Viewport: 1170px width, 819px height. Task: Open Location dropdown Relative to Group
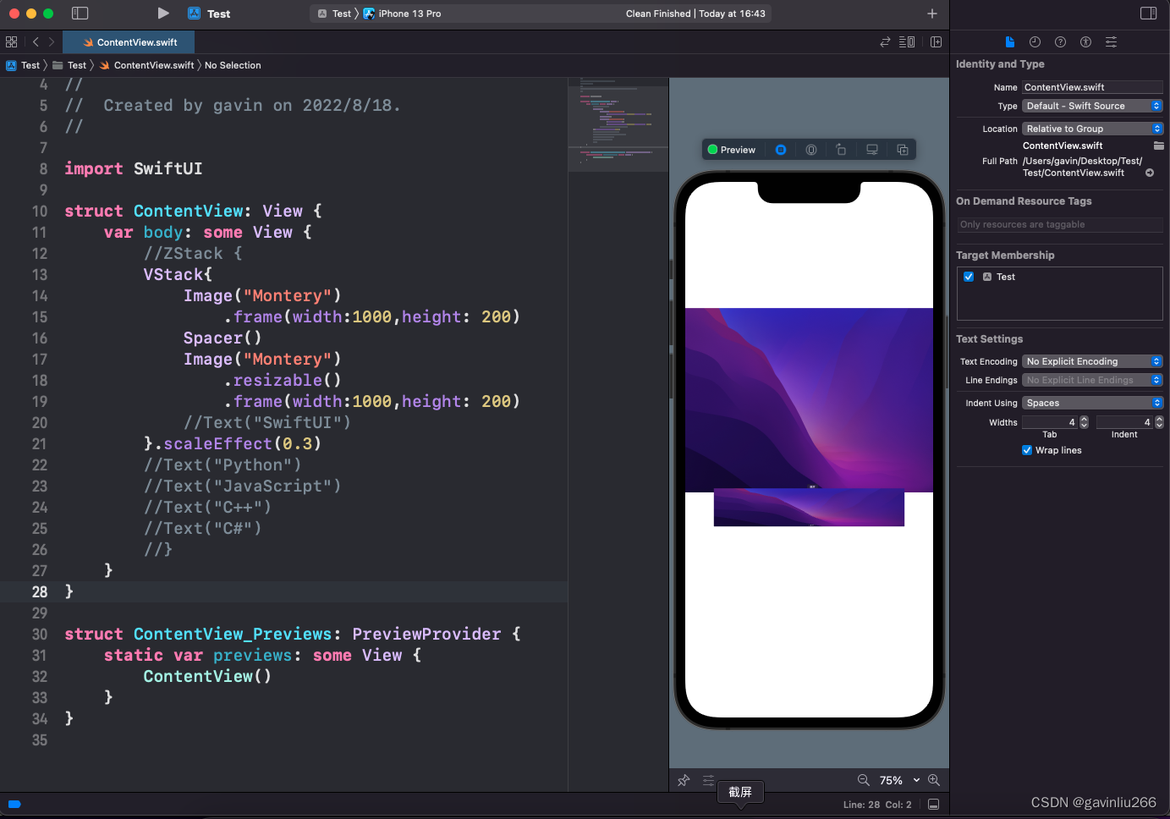[1093, 129]
